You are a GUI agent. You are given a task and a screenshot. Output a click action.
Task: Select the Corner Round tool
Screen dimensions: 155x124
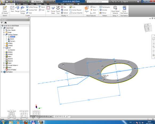75,10
